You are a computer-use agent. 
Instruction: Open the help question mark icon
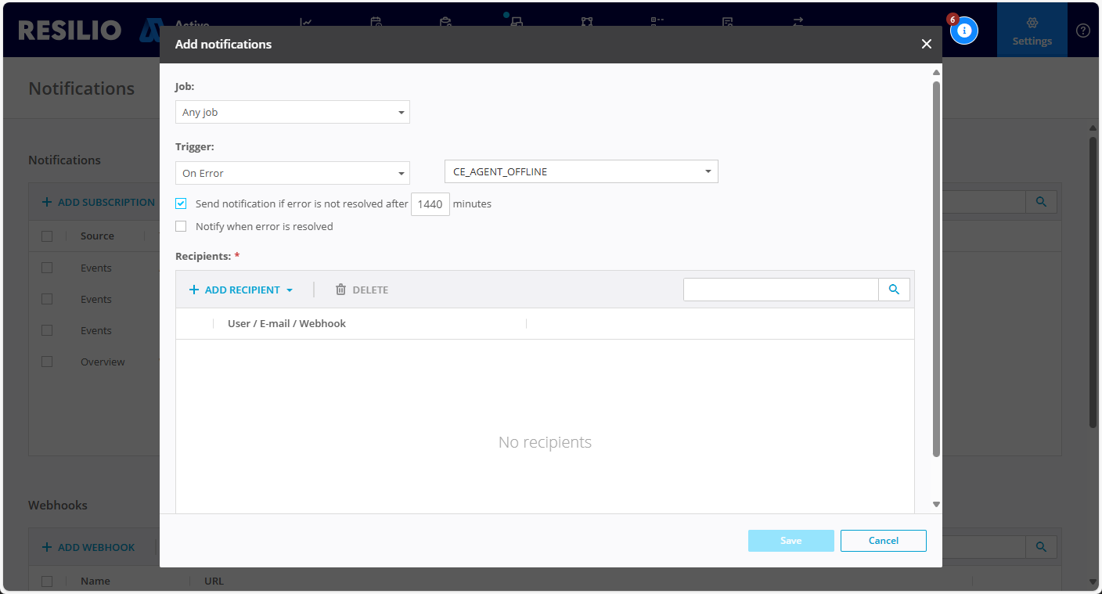click(1082, 31)
